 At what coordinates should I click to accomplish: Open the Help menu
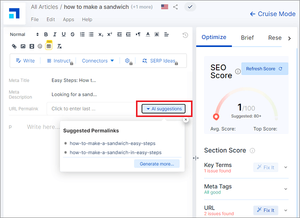click(x=87, y=19)
